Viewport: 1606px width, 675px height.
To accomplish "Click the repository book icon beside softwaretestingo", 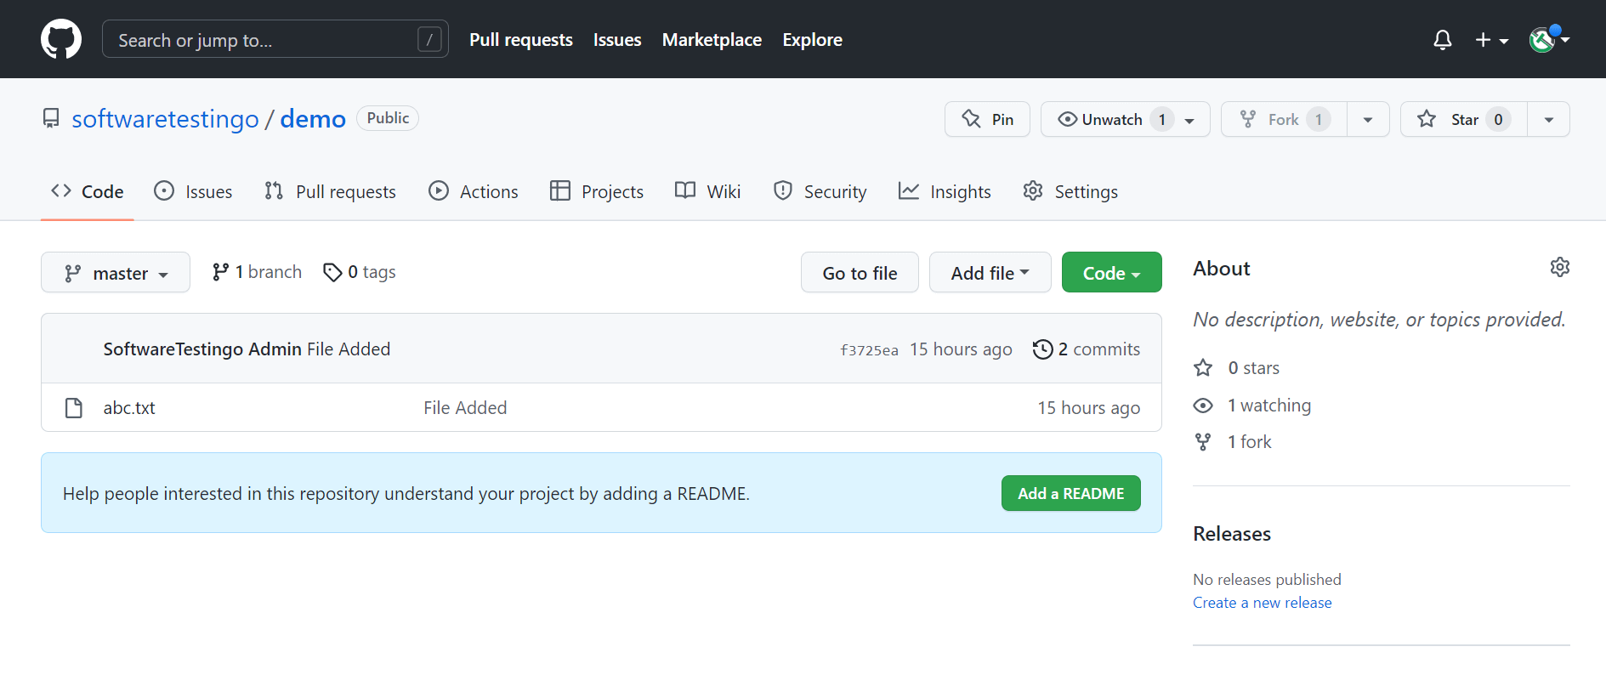I will click(x=51, y=118).
